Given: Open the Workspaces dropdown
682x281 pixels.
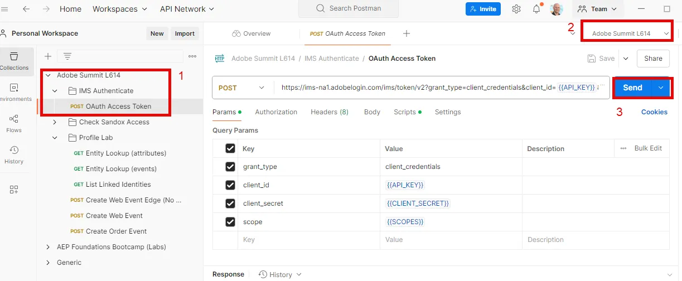Looking at the screenshot, I should point(120,9).
